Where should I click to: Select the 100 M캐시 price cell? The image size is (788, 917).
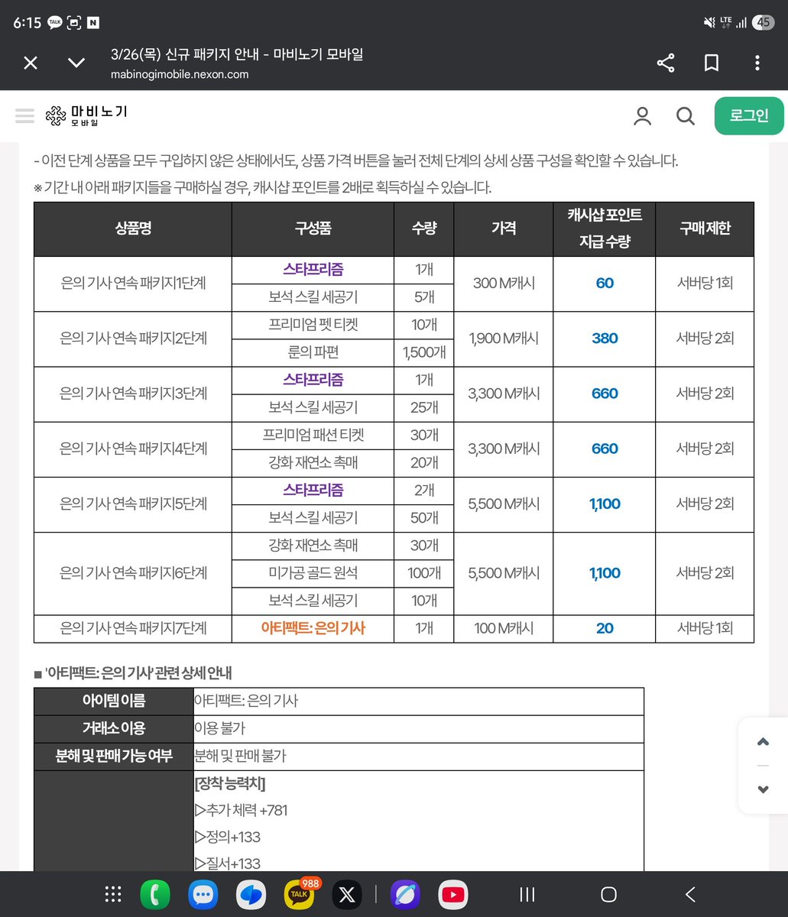(504, 628)
